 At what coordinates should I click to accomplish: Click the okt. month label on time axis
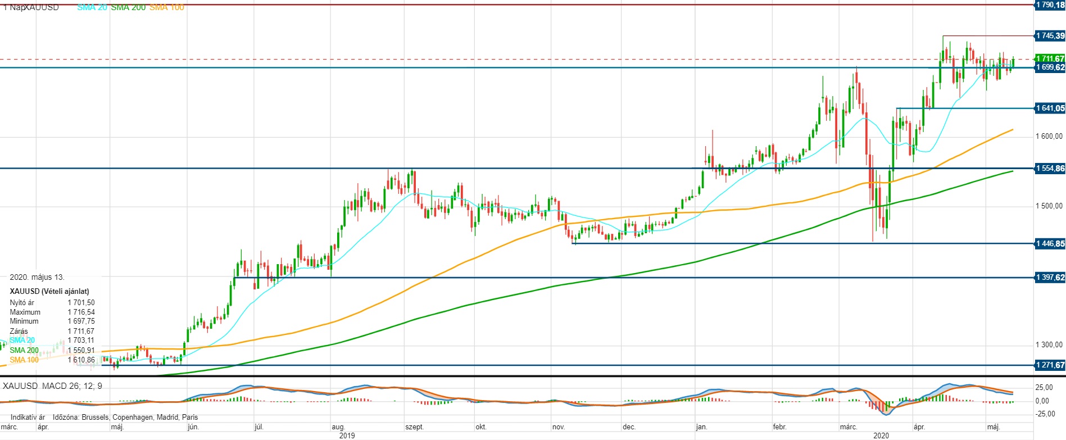pos(481,427)
